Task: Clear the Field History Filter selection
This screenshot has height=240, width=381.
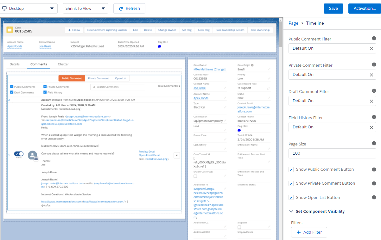Action: pyautogui.click(x=371, y=127)
